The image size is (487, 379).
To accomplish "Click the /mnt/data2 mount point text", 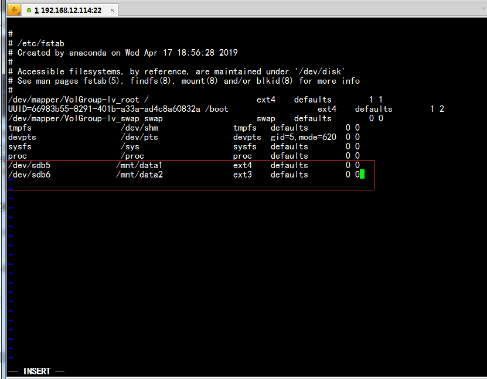I will click(139, 175).
